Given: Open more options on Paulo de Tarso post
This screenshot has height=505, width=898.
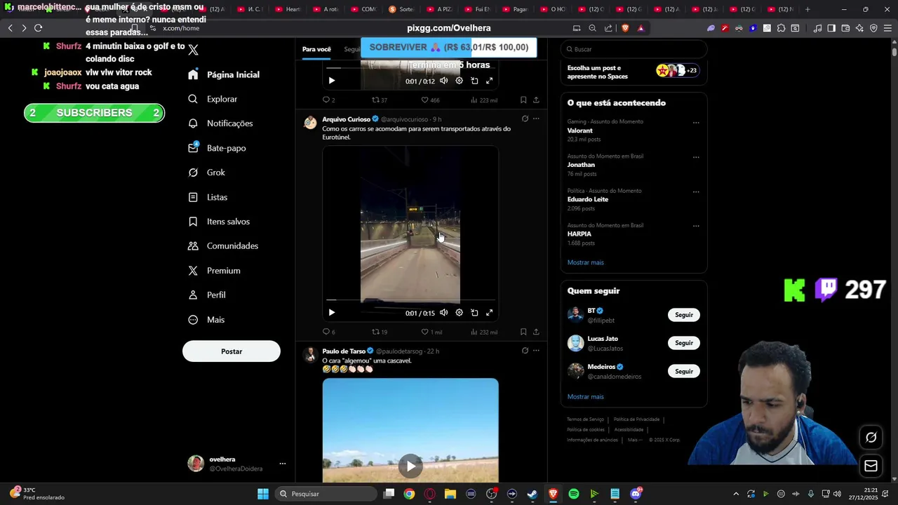Looking at the screenshot, I should [x=536, y=351].
